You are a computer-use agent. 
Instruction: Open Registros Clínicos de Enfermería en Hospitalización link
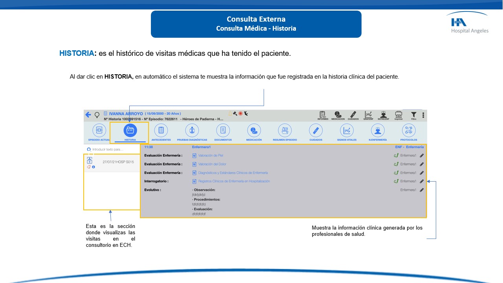234,182
